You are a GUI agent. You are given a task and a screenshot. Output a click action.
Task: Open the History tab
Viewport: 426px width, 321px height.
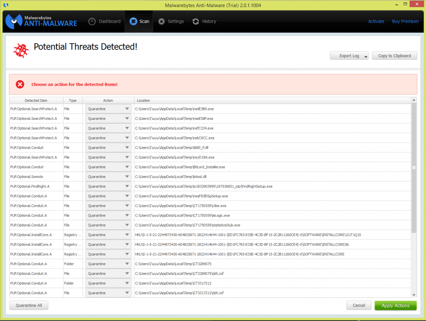coord(204,21)
